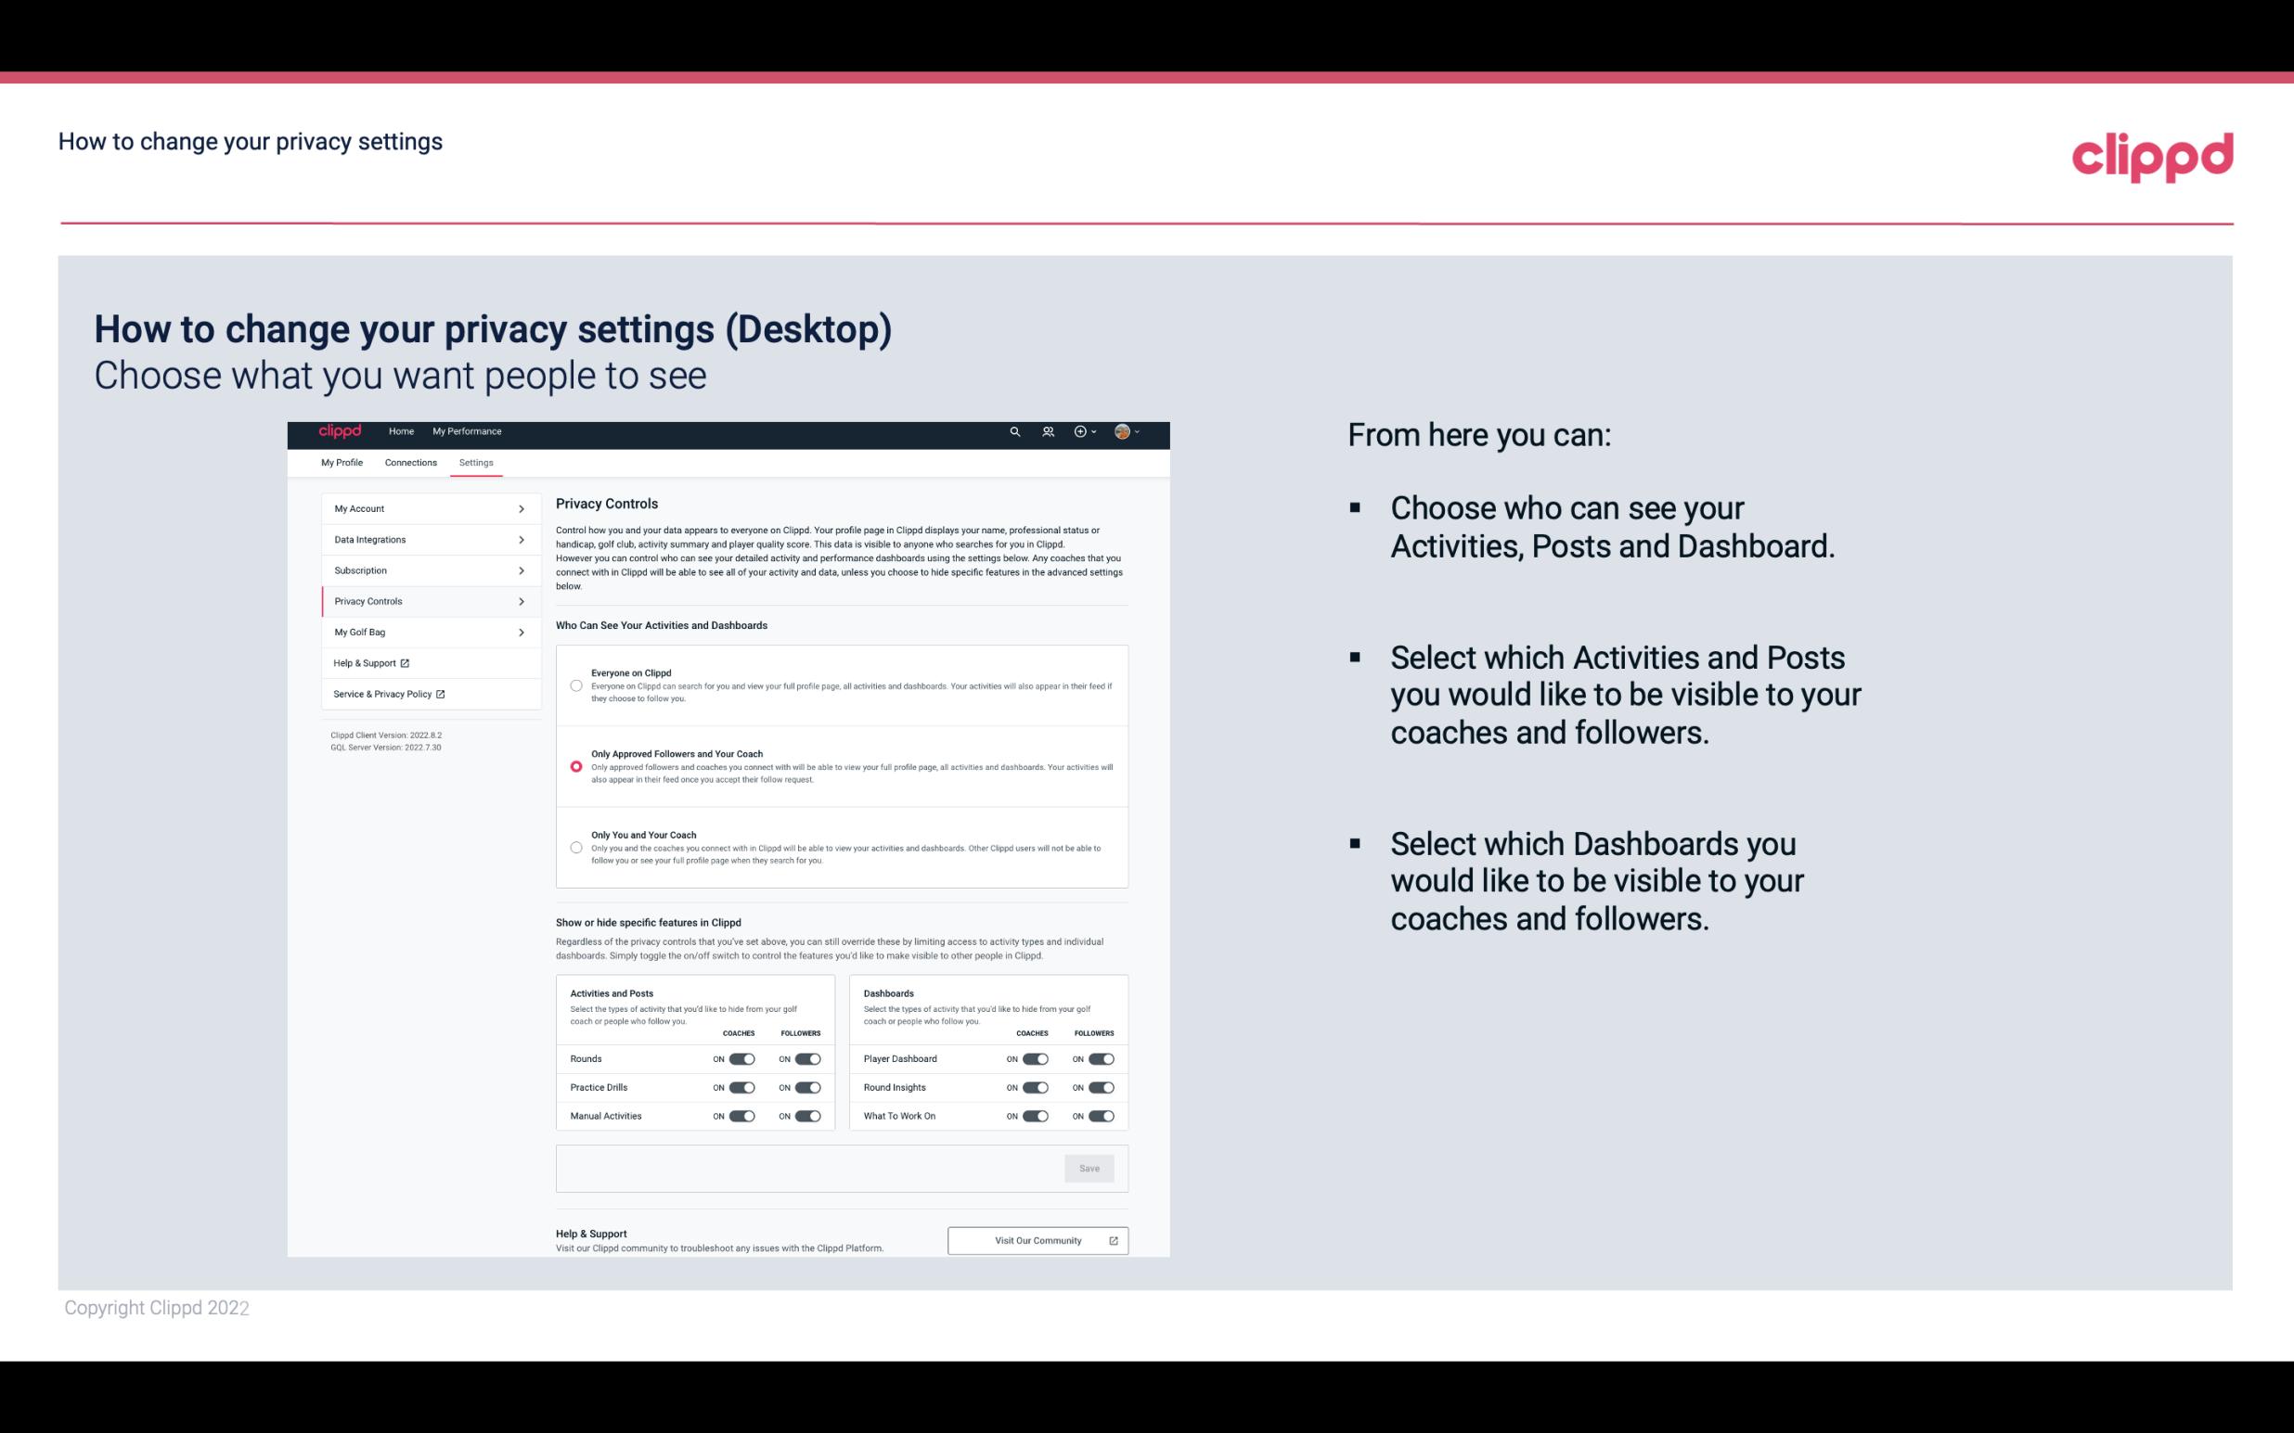Toggle Player Dashboard visibility for Coaches
Viewport: 2294px width, 1433px height.
[x=1034, y=1058]
